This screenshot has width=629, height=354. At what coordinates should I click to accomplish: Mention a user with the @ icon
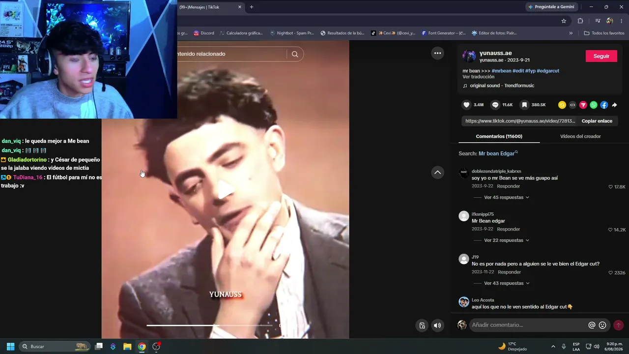592,325
